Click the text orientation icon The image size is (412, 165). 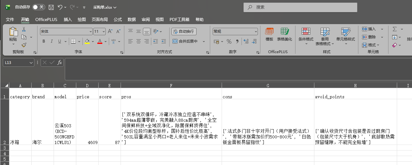click(156, 31)
